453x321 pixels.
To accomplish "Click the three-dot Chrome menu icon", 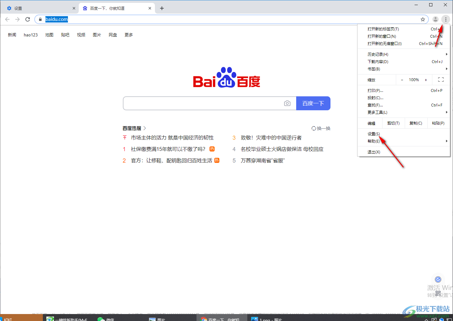I will (446, 19).
